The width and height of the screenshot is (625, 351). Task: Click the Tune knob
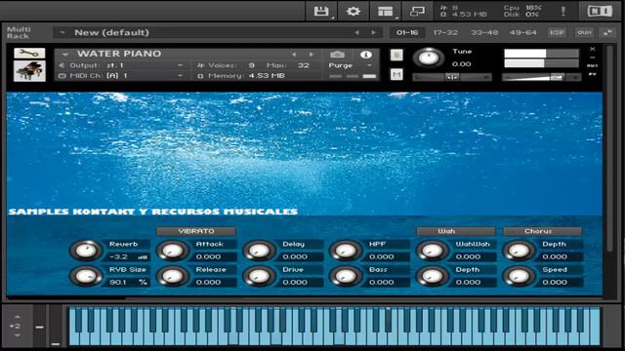coord(429,58)
